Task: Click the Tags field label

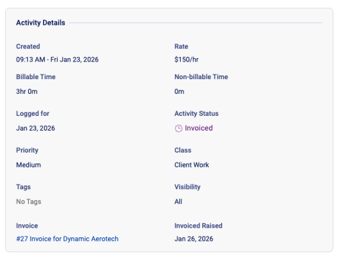Action: tap(23, 187)
